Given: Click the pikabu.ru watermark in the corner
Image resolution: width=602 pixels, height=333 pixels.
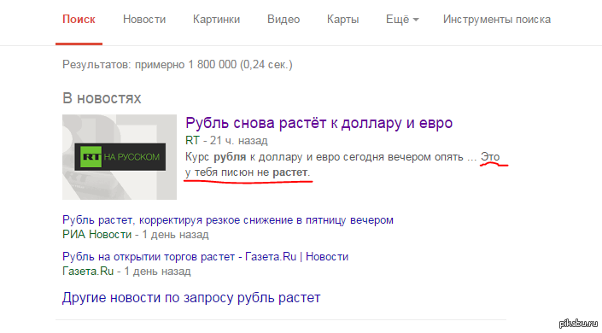Looking at the screenshot, I should [x=579, y=323].
